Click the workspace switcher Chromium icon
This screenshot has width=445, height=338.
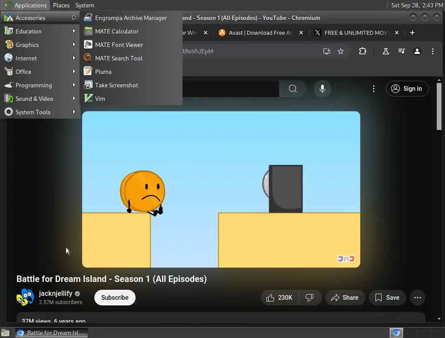coord(396,333)
